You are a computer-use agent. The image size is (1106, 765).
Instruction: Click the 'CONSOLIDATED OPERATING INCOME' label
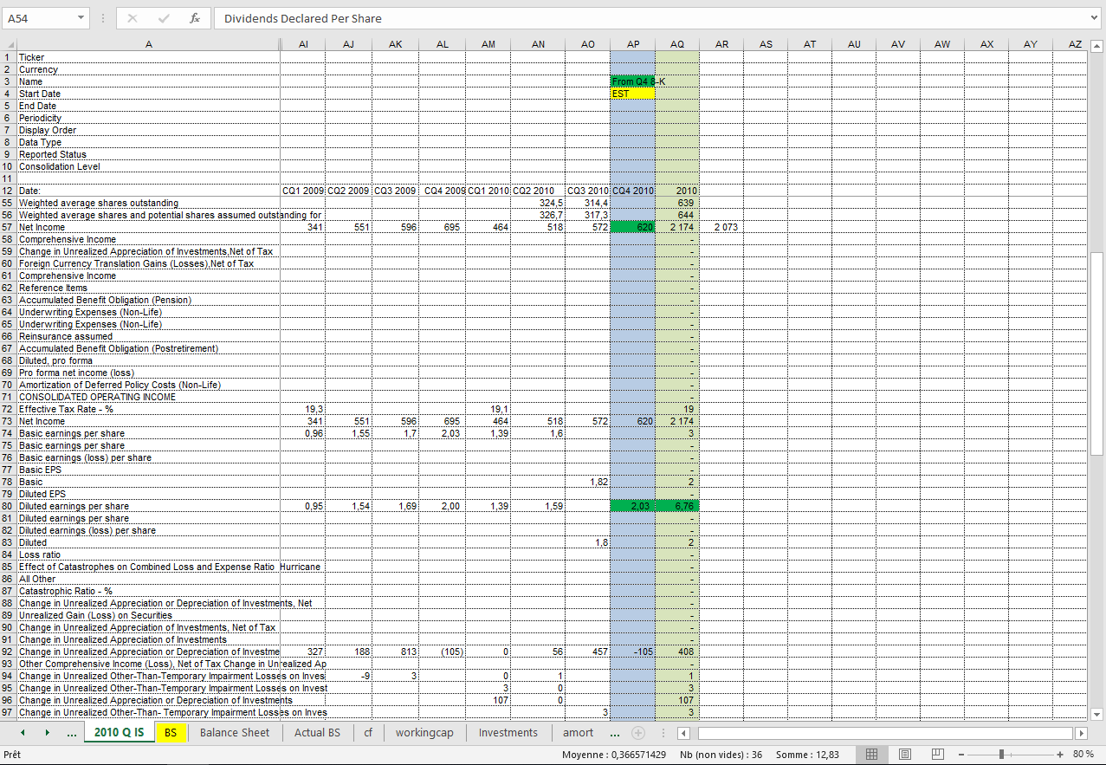pyautogui.click(x=97, y=397)
